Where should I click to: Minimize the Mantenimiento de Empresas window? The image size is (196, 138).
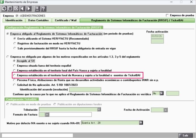(x=171, y=2)
